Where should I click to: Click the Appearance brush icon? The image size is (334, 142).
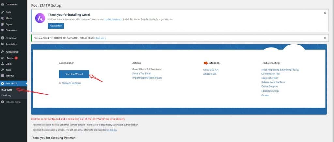[x=3, y=52]
